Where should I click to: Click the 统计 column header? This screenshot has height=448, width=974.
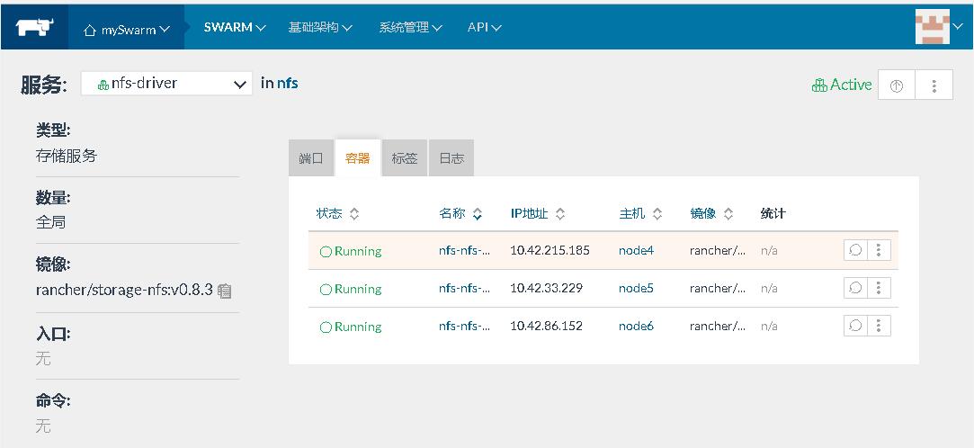coord(773,214)
